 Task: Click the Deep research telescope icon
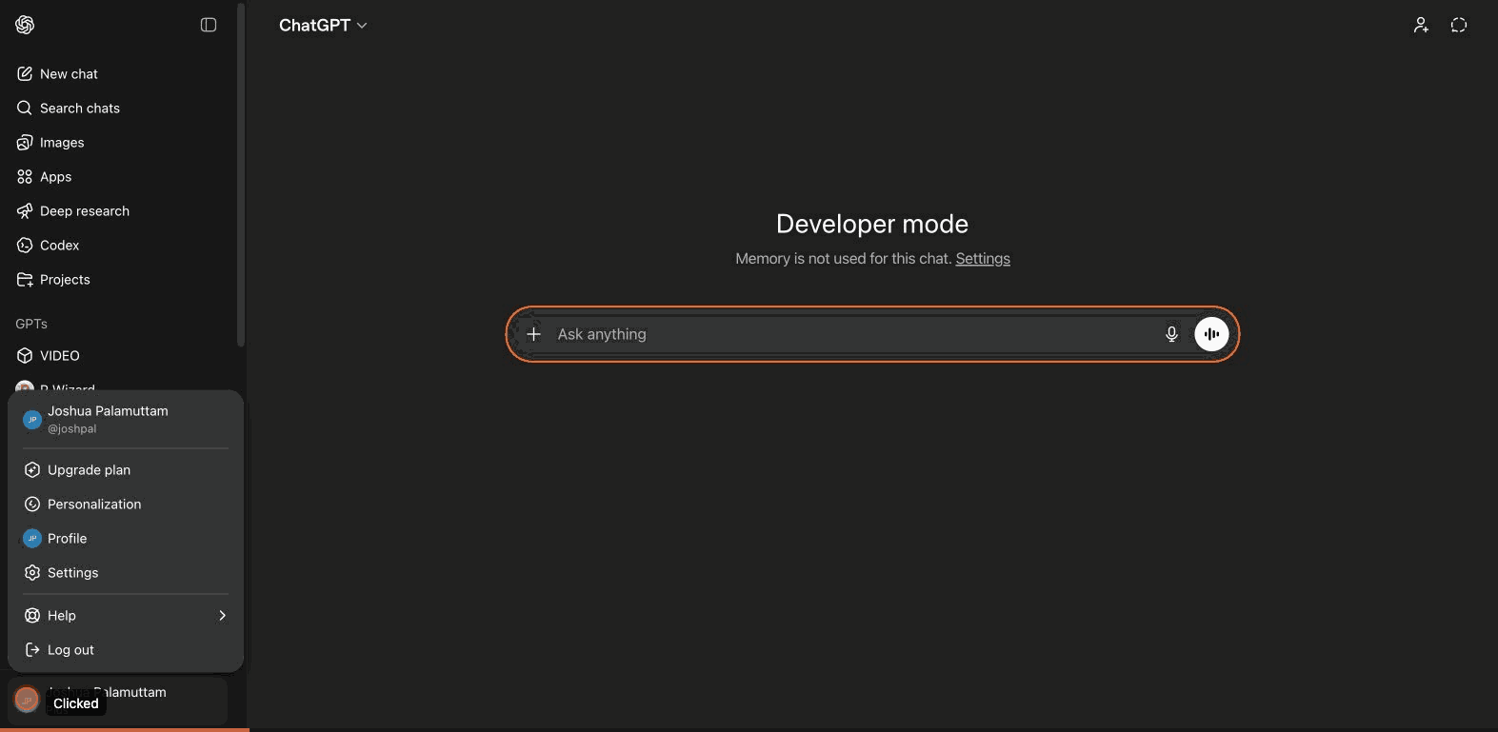25,210
